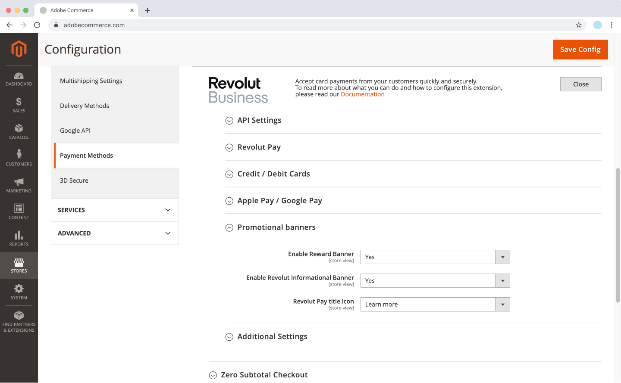Image resolution: width=621 pixels, height=383 pixels.
Task: Click the browser forward arrow
Action: (x=23, y=25)
